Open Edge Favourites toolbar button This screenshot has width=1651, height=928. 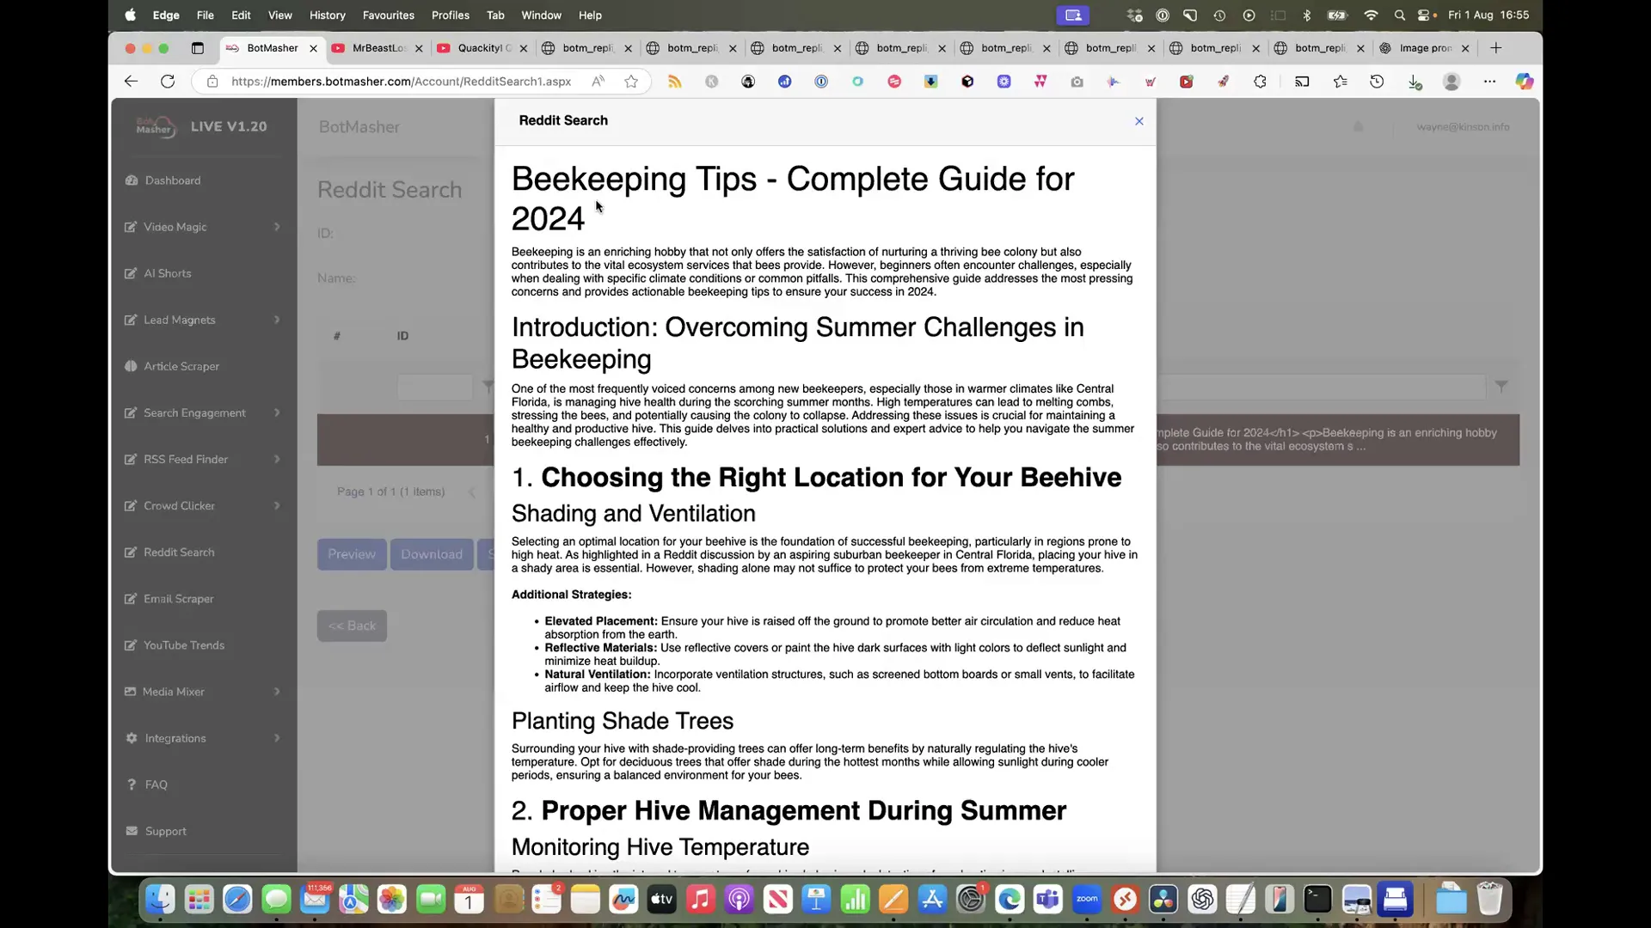1340,82
